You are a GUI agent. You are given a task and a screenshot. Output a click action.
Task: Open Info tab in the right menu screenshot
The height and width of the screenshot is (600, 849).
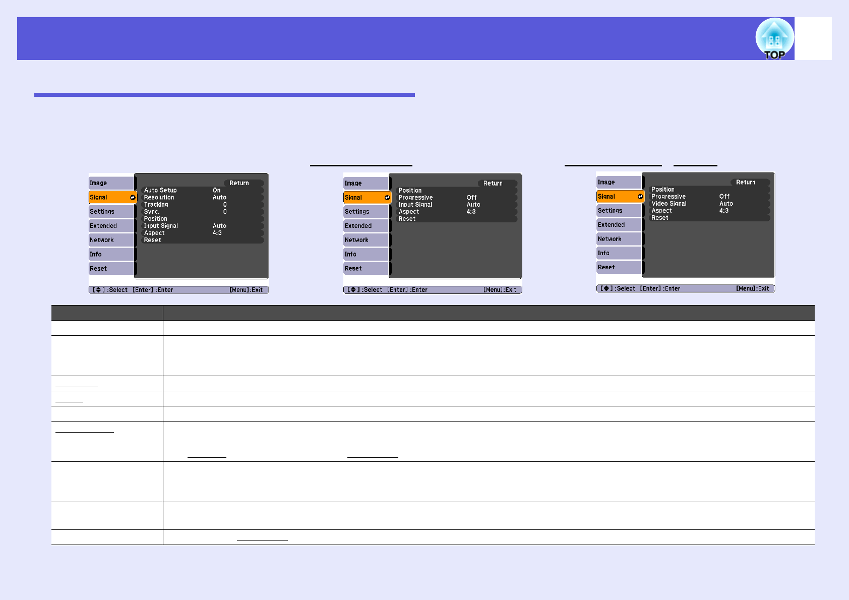(x=619, y=253)
